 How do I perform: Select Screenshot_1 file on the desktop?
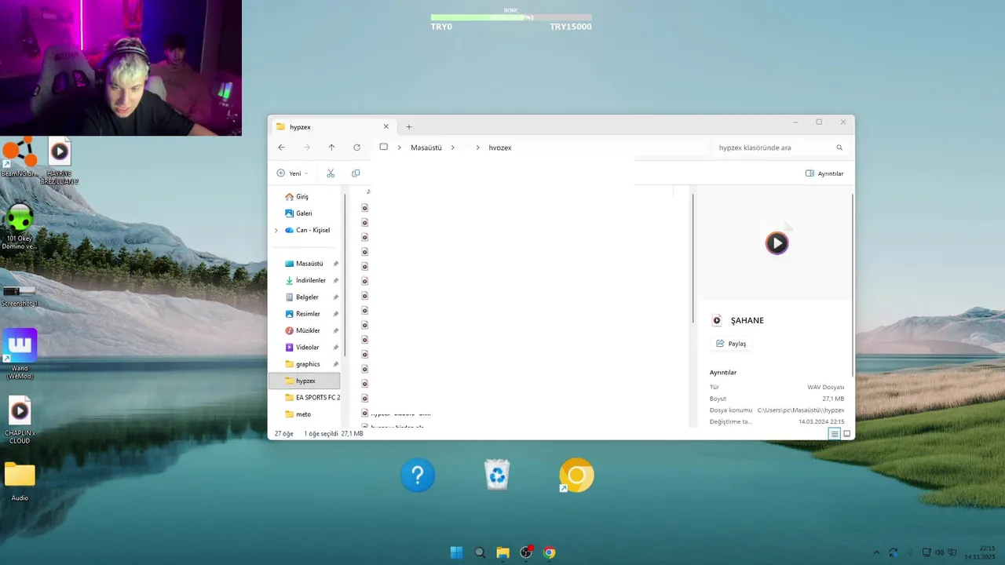click(x=20, y=295)
